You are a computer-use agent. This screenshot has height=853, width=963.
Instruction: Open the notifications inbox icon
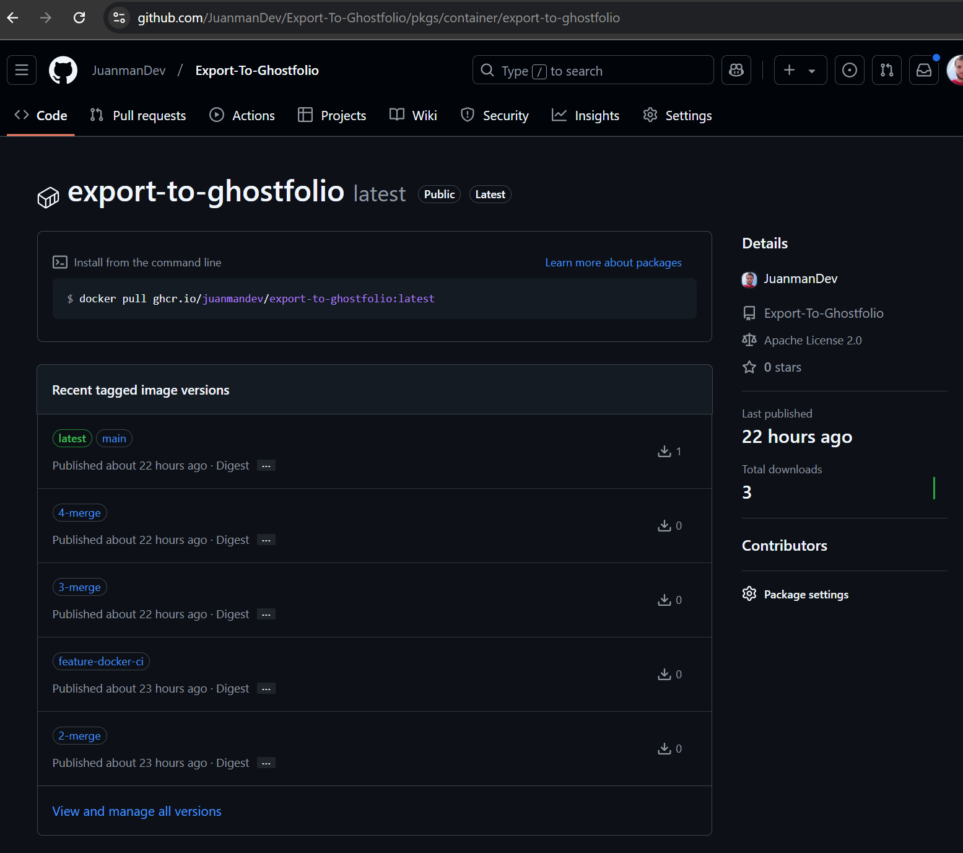(x=923, y=70)
